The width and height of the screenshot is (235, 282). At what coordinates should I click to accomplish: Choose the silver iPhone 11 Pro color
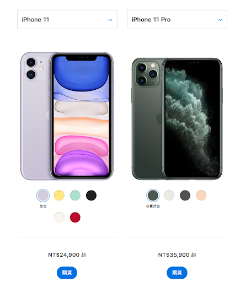tap(169, 195)
